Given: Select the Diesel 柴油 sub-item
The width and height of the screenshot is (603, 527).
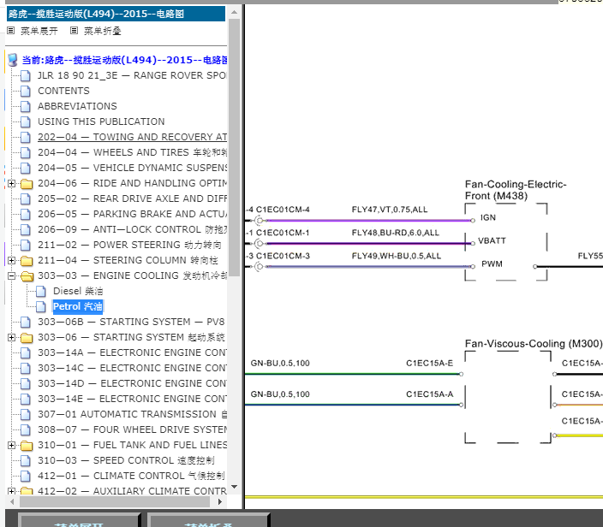Looking at the screenshot, I should pos(78,291).
